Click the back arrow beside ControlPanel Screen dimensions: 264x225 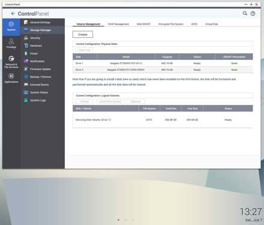pyautogui.click(x=13, y=14)
